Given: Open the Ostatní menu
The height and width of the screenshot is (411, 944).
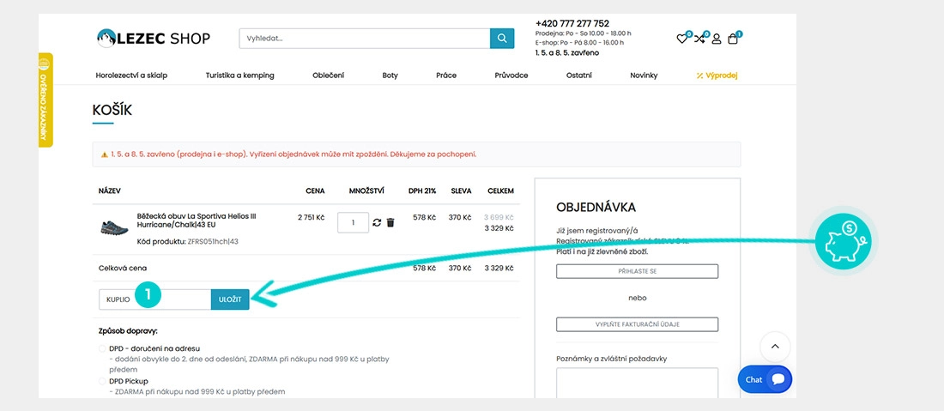Looking at the screenshot, I should (x=579, y=76).
